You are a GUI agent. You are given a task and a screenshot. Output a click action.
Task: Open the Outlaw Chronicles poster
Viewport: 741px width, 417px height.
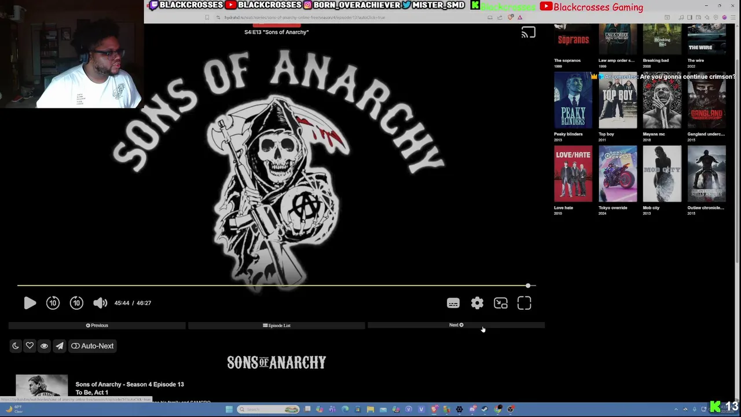707,174
